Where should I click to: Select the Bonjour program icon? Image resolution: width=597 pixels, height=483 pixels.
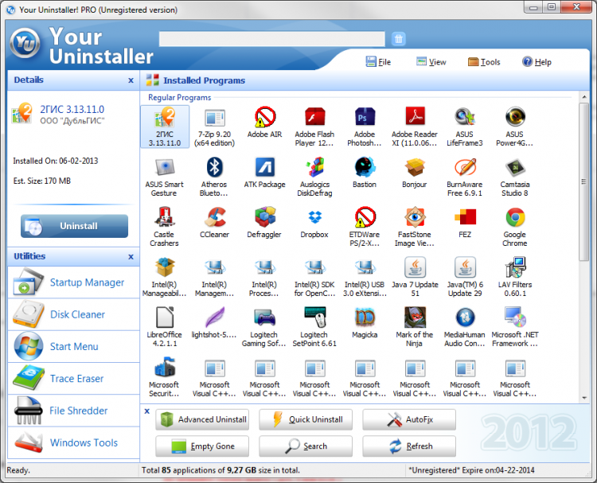coord(415,167)
